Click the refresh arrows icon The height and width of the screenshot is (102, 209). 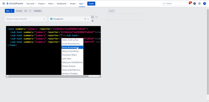tap(96, 17)
